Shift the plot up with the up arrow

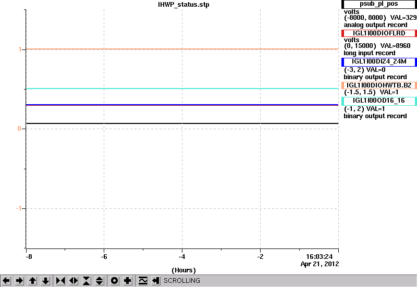32,281
